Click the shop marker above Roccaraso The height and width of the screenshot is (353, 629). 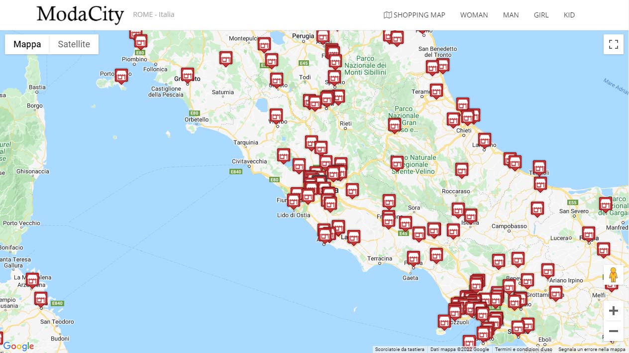(462, 169)
